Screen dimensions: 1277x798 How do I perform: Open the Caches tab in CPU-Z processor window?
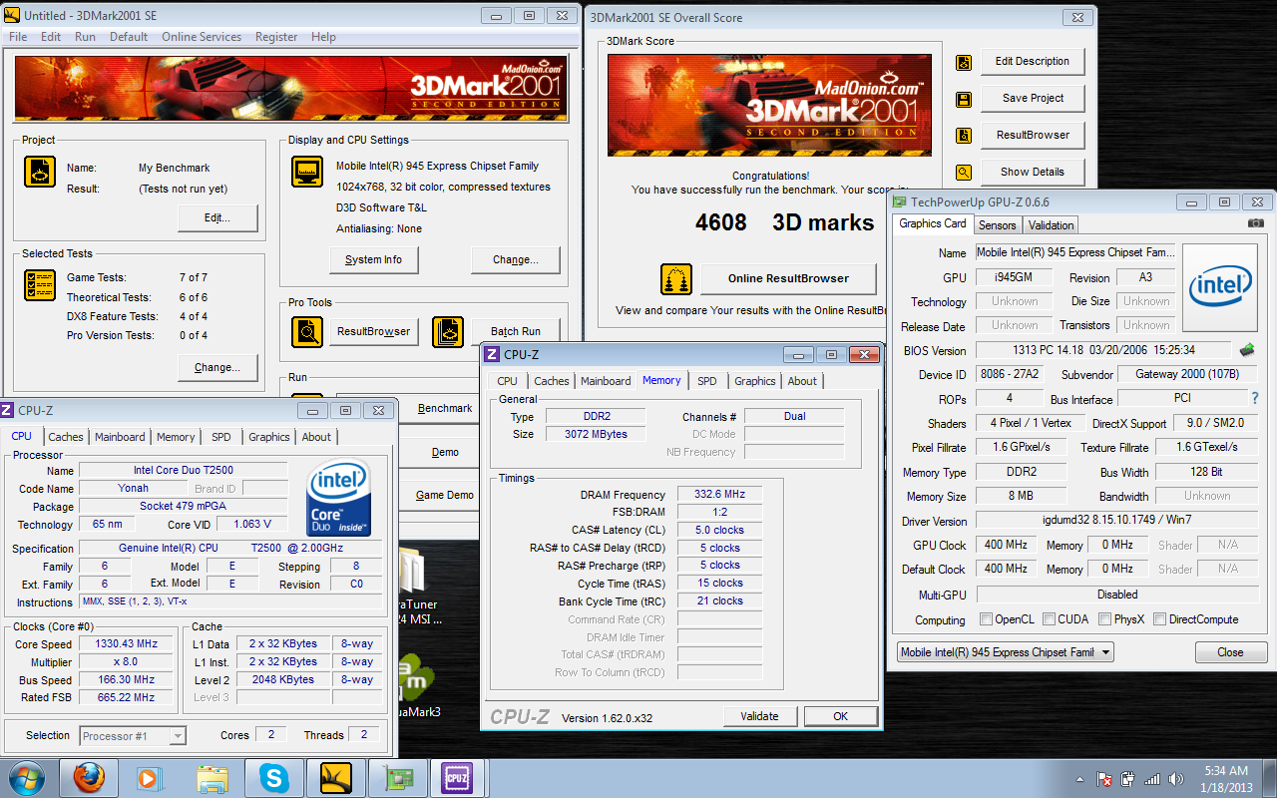coord(66,437)
